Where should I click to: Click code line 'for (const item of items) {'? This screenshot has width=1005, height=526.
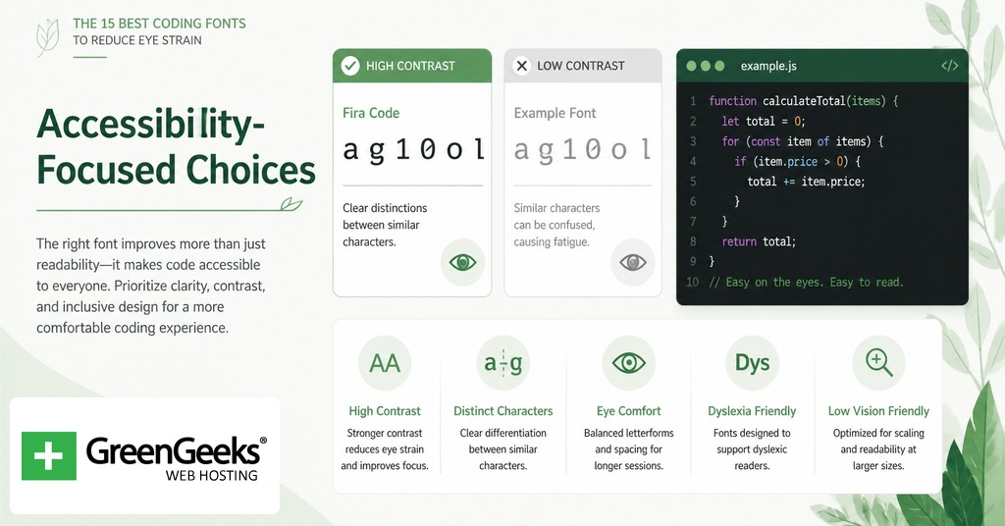(x=803, y=141)
